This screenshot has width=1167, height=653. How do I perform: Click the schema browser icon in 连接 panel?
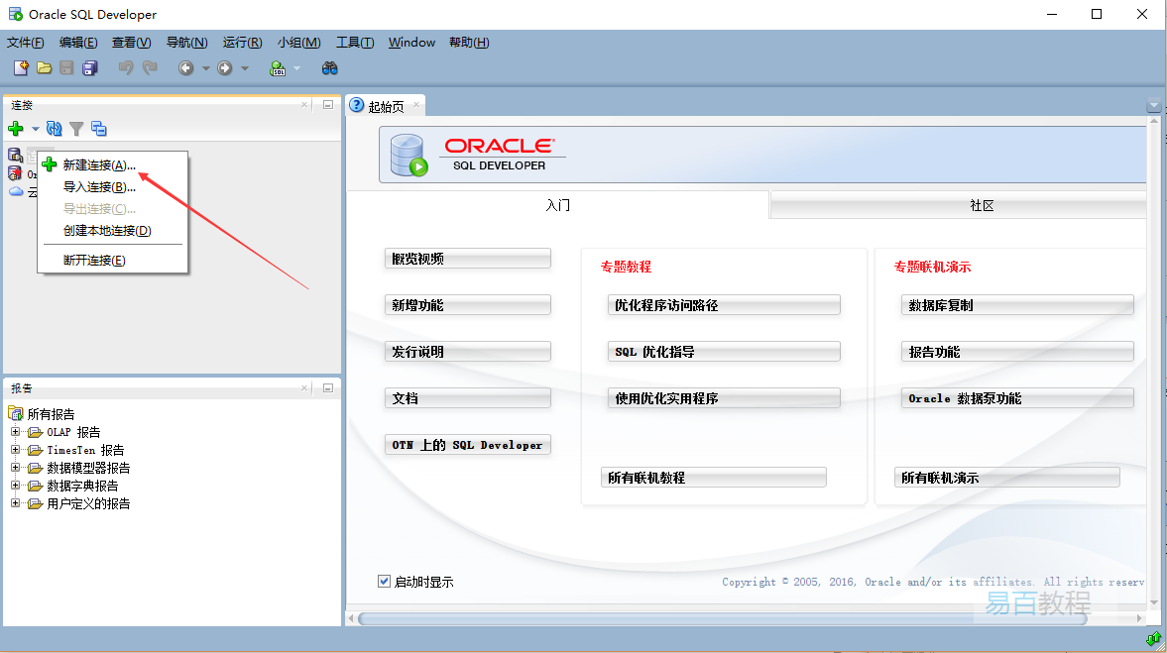99,129
